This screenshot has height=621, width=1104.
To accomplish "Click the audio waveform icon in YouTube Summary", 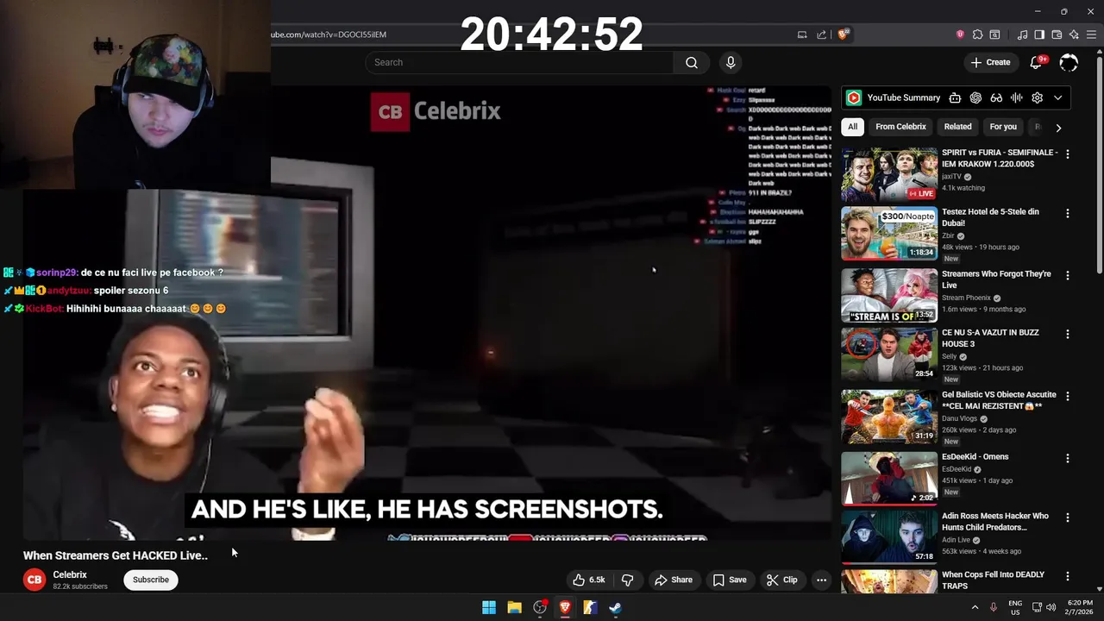I will [x=1017, y=97].
